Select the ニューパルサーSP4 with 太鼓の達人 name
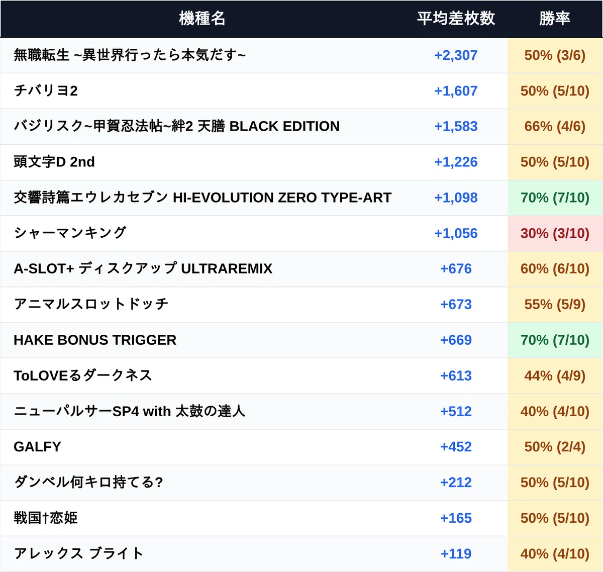 [x=130, y=411]
